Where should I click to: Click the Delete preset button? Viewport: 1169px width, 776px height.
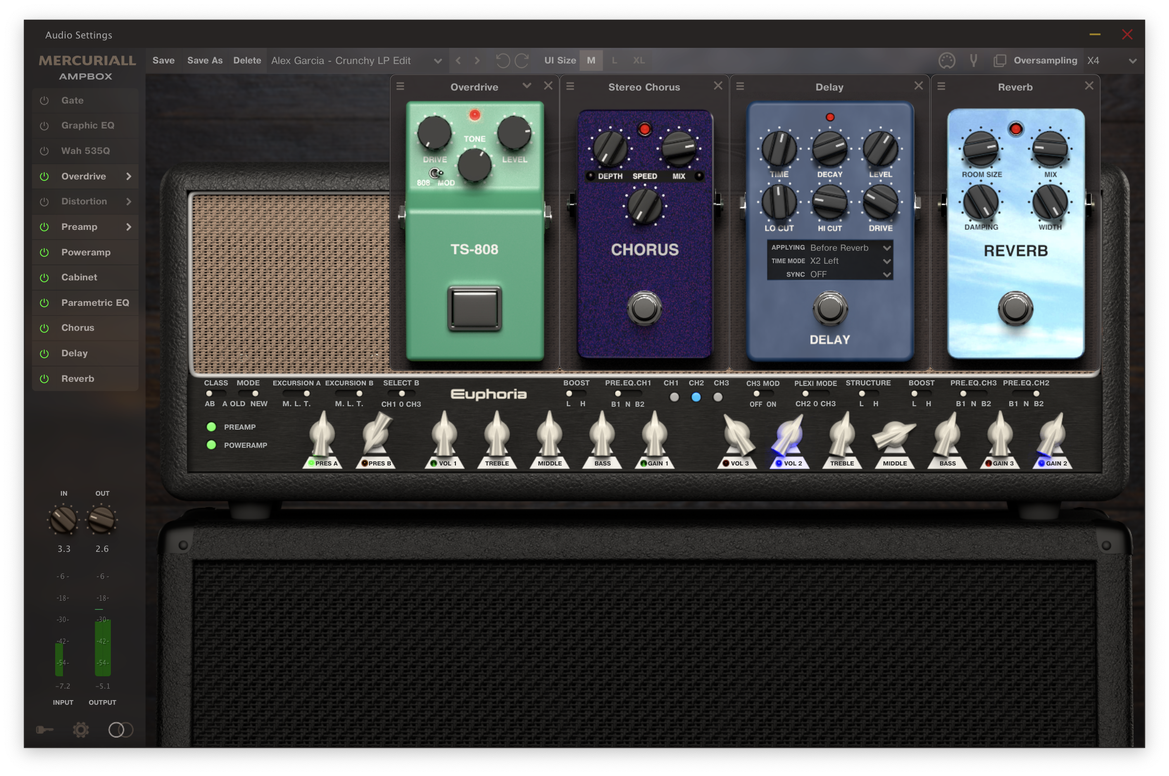click(x=247, y=60)
